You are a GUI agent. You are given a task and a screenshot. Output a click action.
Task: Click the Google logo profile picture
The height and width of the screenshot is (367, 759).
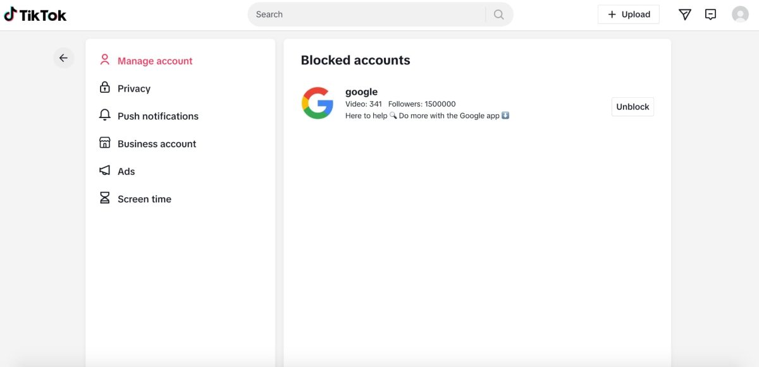[318, 103]
